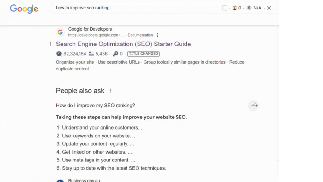323x182 pixels.
Task: Select the 'N/A' CPC value in search bar
Action: click(x=257, y=8)
